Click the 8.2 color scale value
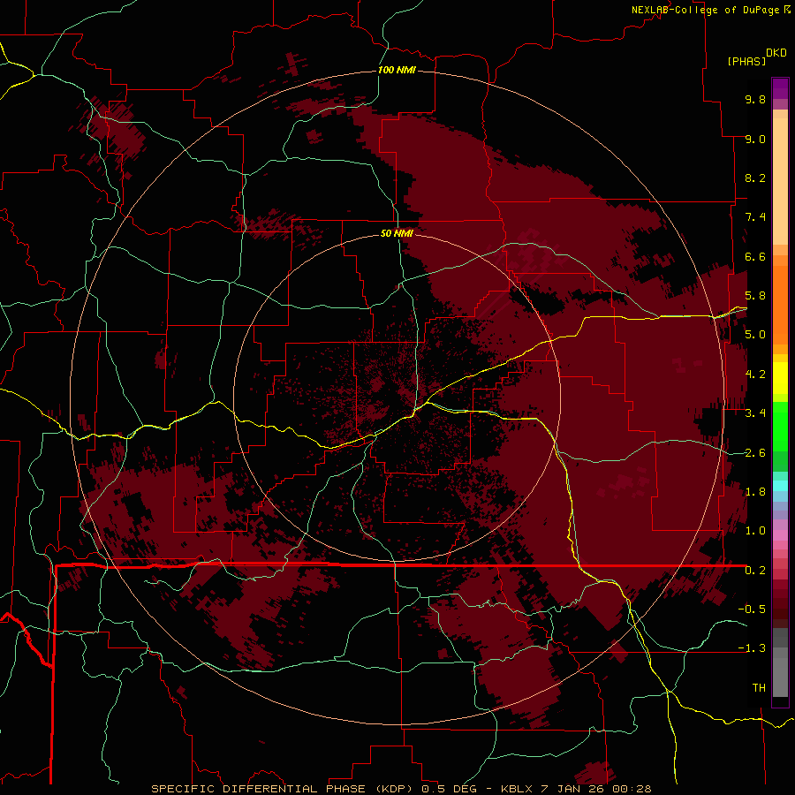The height and width of the screenshot is (795, 795). pyautogui.click(x=755, y=178)
